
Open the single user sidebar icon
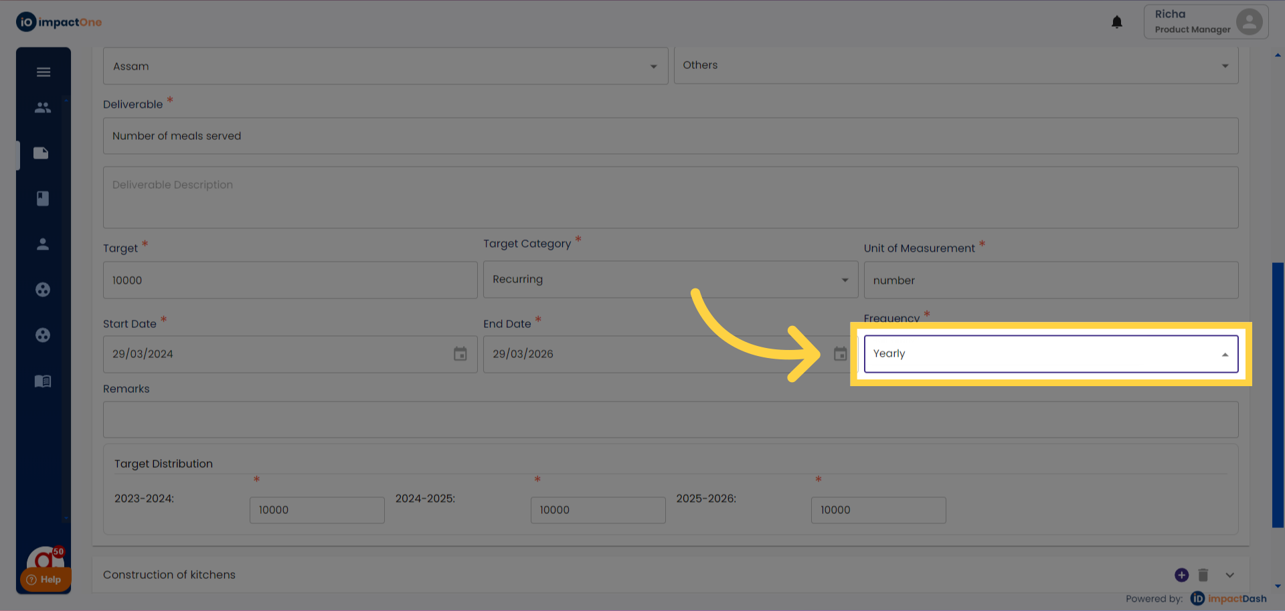tap(43, 244)
